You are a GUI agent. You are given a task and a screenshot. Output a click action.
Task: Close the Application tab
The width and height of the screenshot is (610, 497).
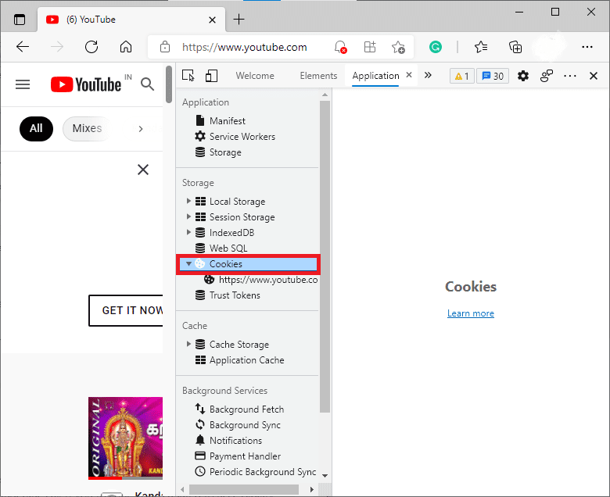pos(409,74)
